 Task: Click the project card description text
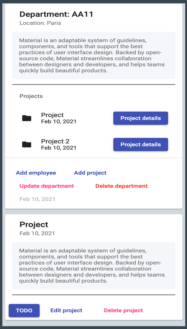click(x=94, y=266)
